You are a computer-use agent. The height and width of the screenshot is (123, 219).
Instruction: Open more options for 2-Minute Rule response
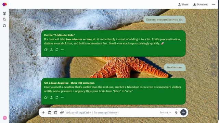tap(62, 50)
